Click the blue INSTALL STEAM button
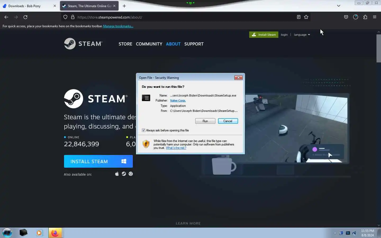The image size is (381, 238). tap(98, 161)
